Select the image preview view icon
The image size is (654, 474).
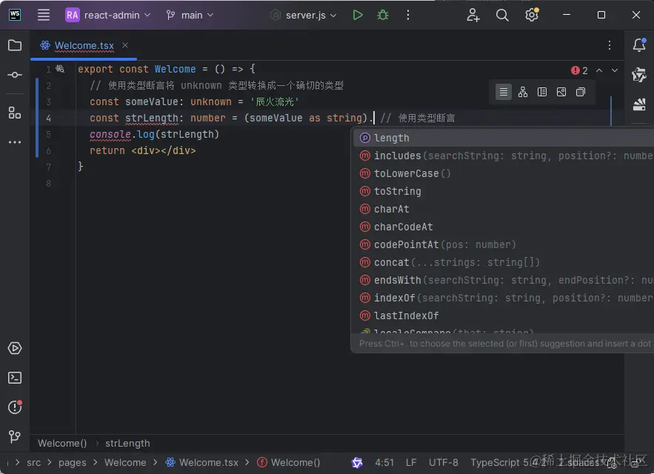[561, 92]
